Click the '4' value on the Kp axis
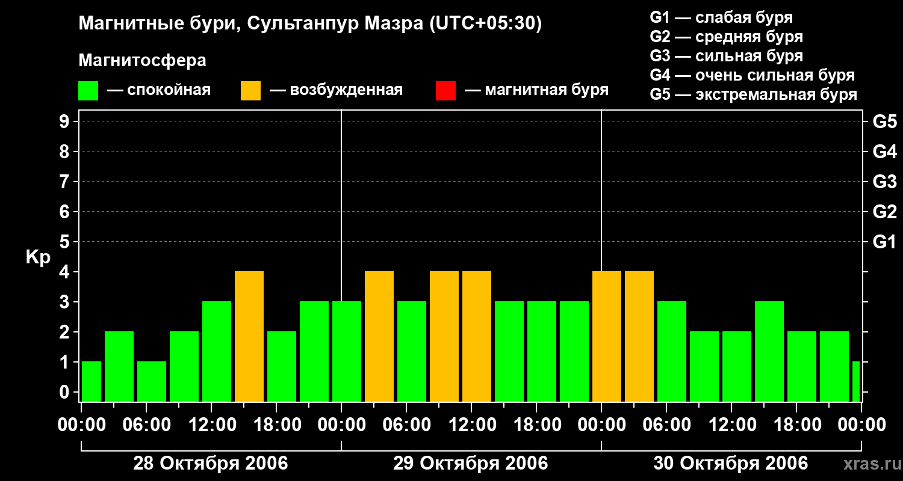 click(66, 272)
